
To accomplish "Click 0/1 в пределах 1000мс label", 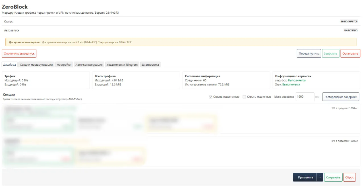I will (x=344, y=141).
